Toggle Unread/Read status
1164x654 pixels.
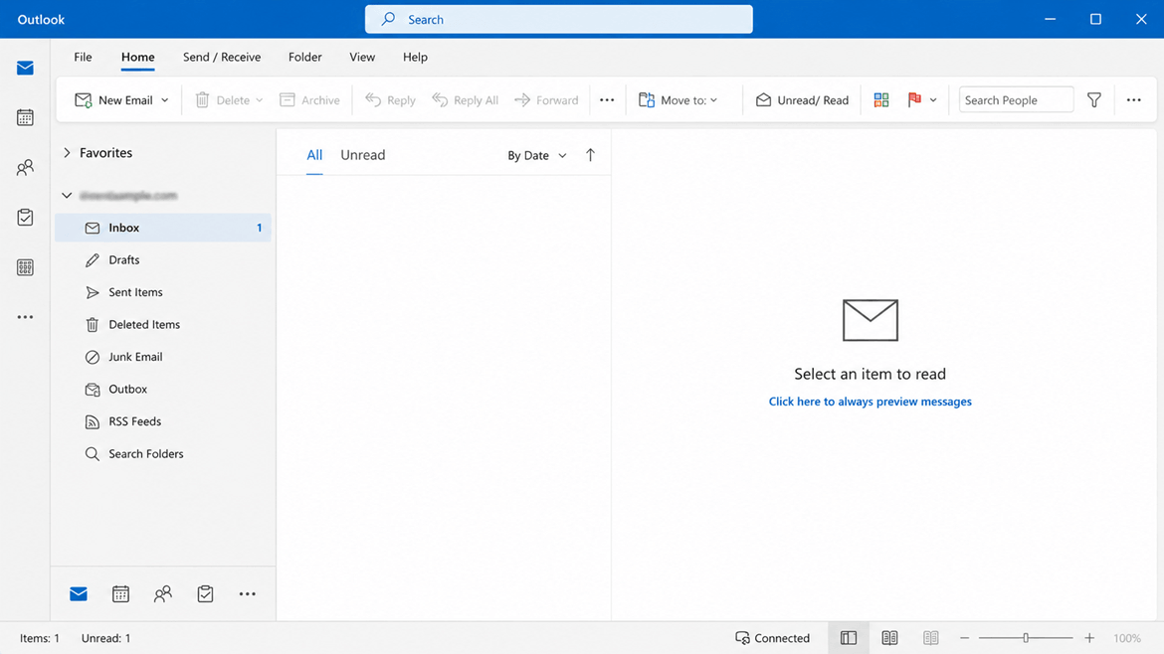[x=802, y=100]
